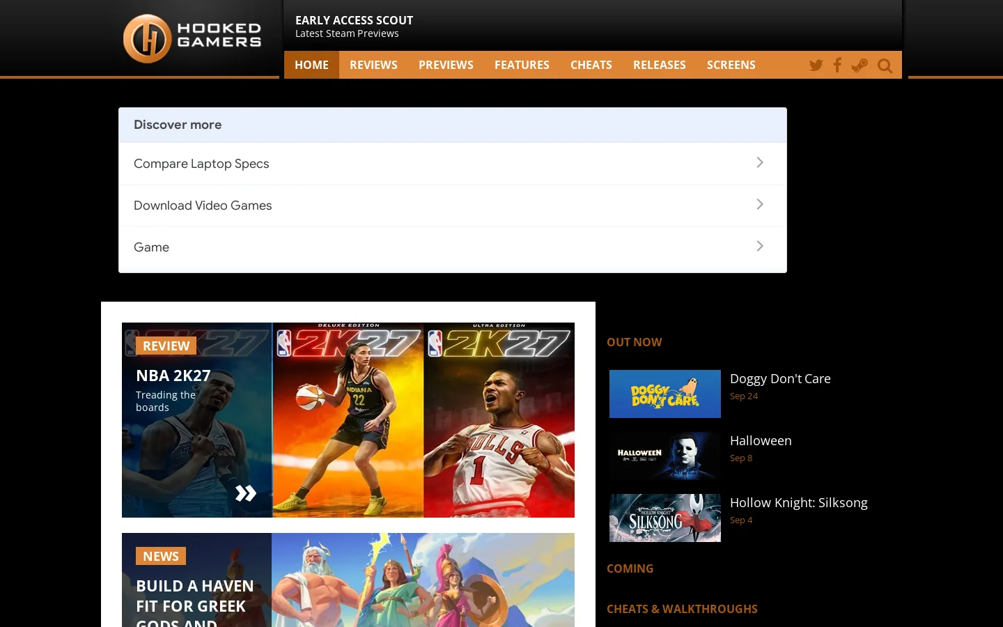Open the Hollow Knight: Silksong link
1003x627 pixels.
[x=799, y=502]
